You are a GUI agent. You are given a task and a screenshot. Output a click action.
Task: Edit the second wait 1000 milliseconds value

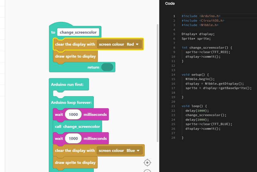click(73, 139)
